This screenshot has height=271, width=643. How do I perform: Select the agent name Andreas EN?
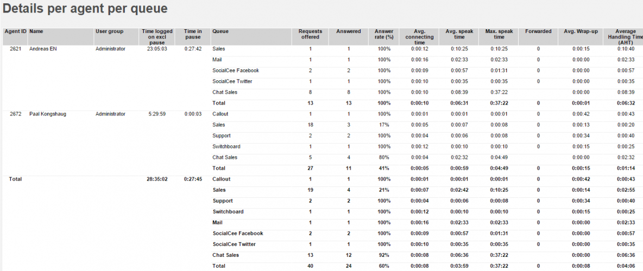click(43, 49)
